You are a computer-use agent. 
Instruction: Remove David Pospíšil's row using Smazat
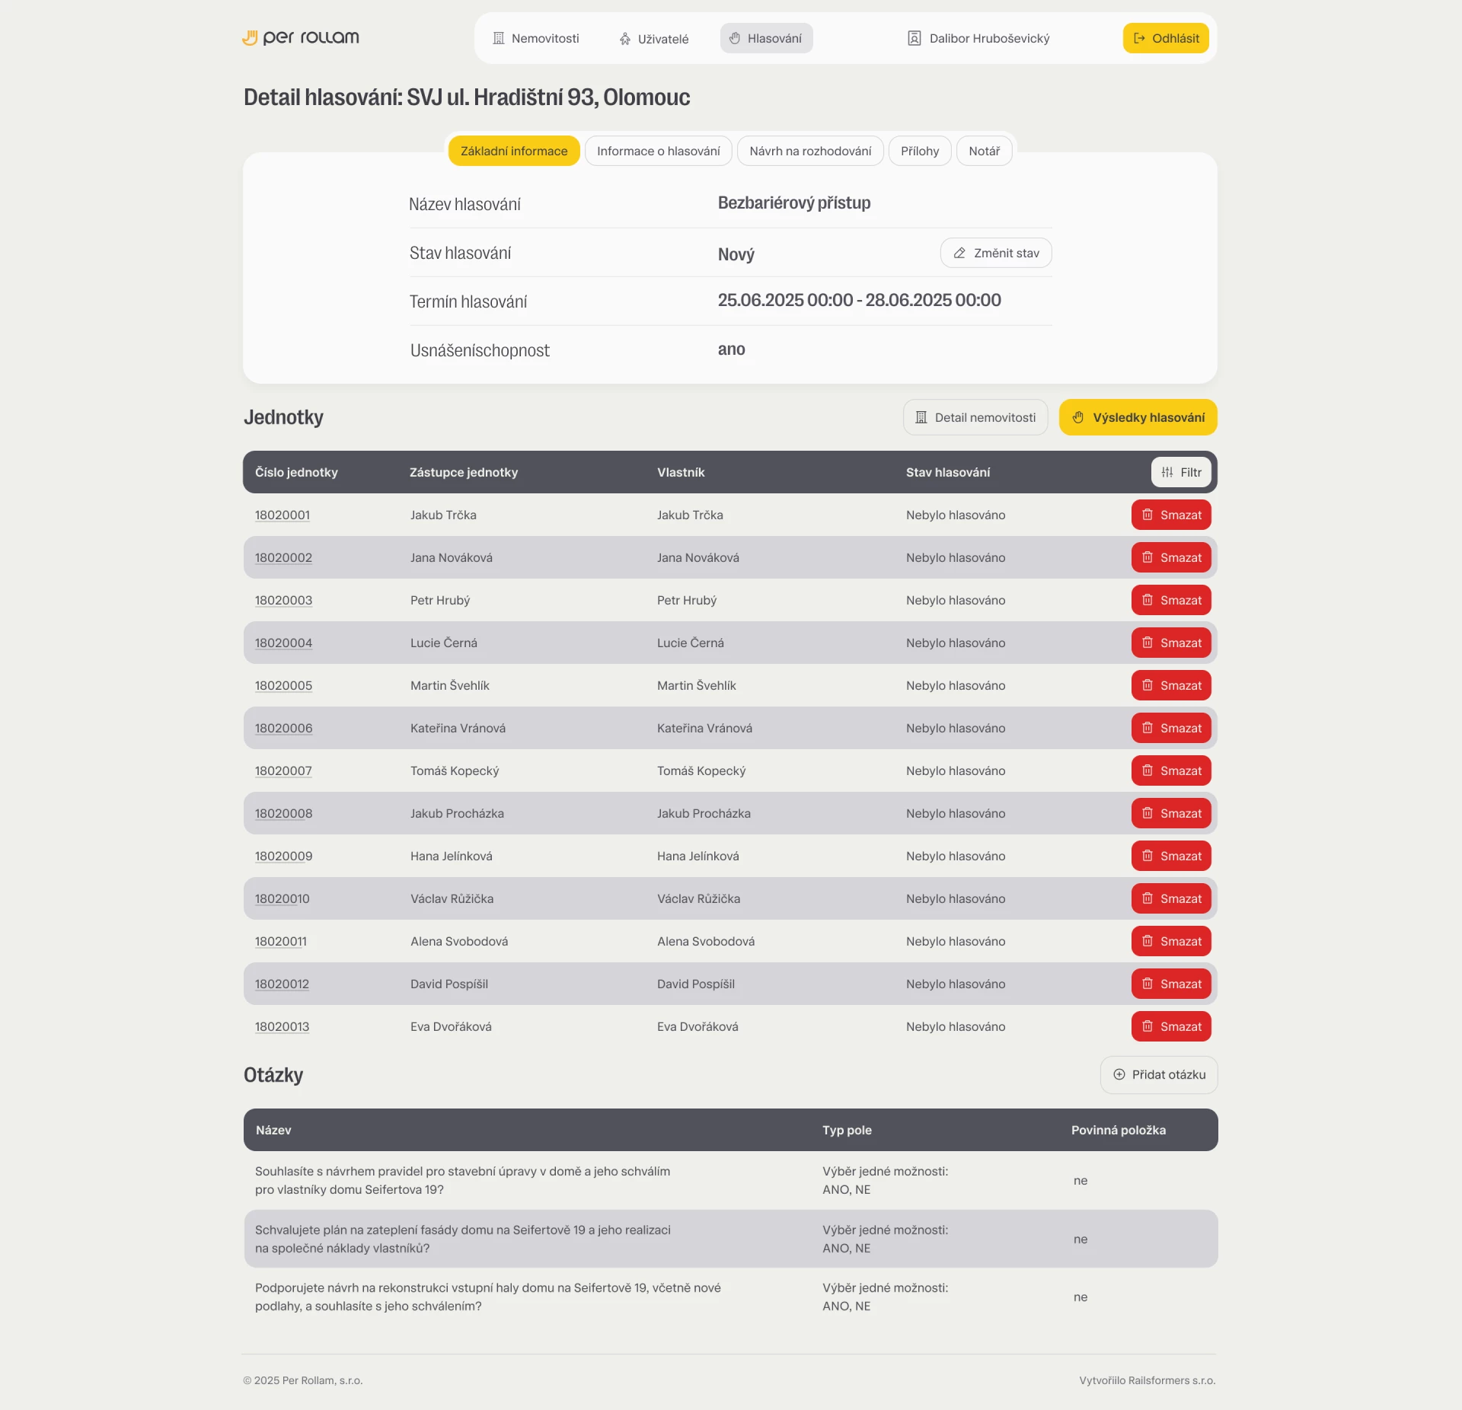click(1170, 984)
